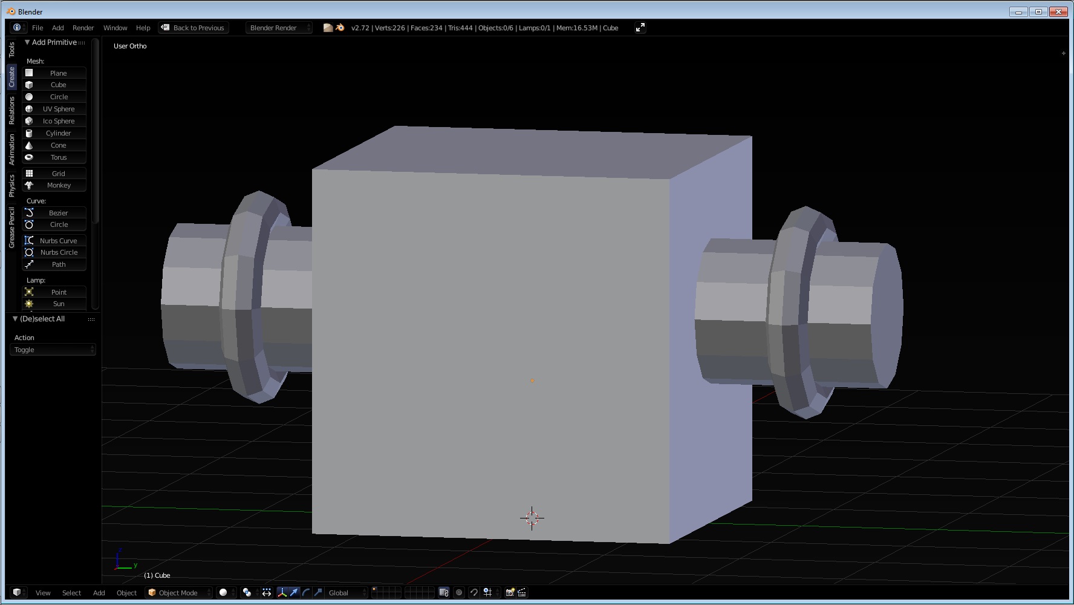The width and height of the screenshot is (1074, 605).
Task: Add a Nurbs Curve
Action: pyautogui.click(x=54, y=241)
